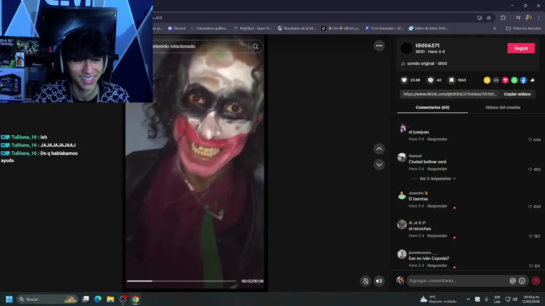The height and width of the screenshot is (306, 545).
Task: Switch to the "Comentarios (60)" tab
Action: coord(432,108)
